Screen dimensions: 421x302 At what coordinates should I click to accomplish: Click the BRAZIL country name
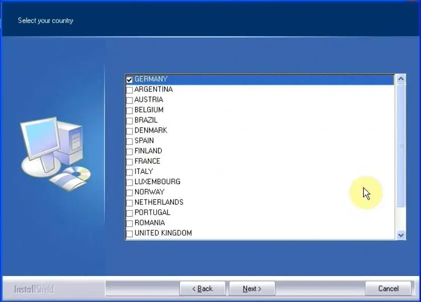[146, 120]
